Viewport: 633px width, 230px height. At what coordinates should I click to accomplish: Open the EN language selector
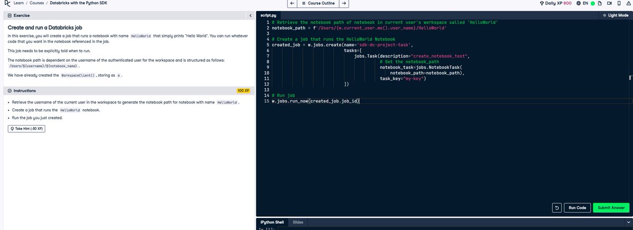click(582, 4)
